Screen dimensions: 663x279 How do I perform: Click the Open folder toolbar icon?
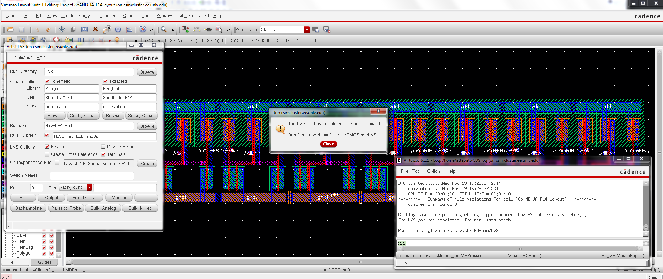10,30
